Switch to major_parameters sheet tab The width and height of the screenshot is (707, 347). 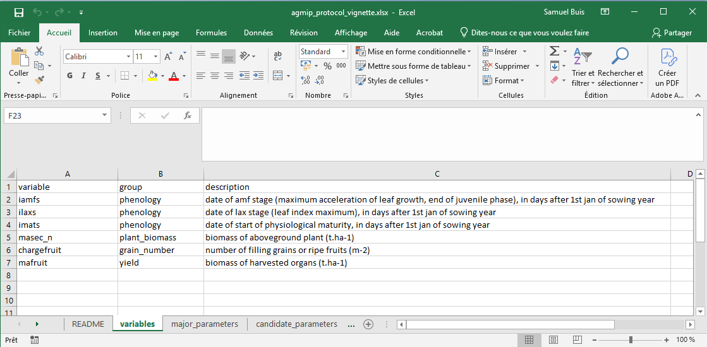[204, 324]
